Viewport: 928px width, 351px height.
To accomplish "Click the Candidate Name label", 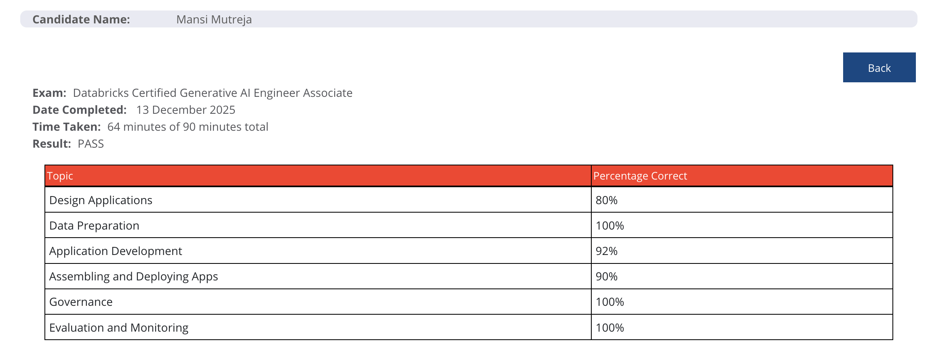I will pos(81,19).
